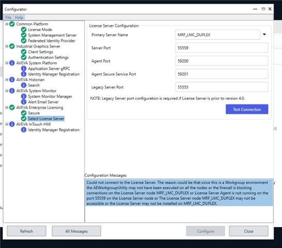Select the highlighted configuration error message
Viewport: 282px width, 248px height.
[179, 193]
